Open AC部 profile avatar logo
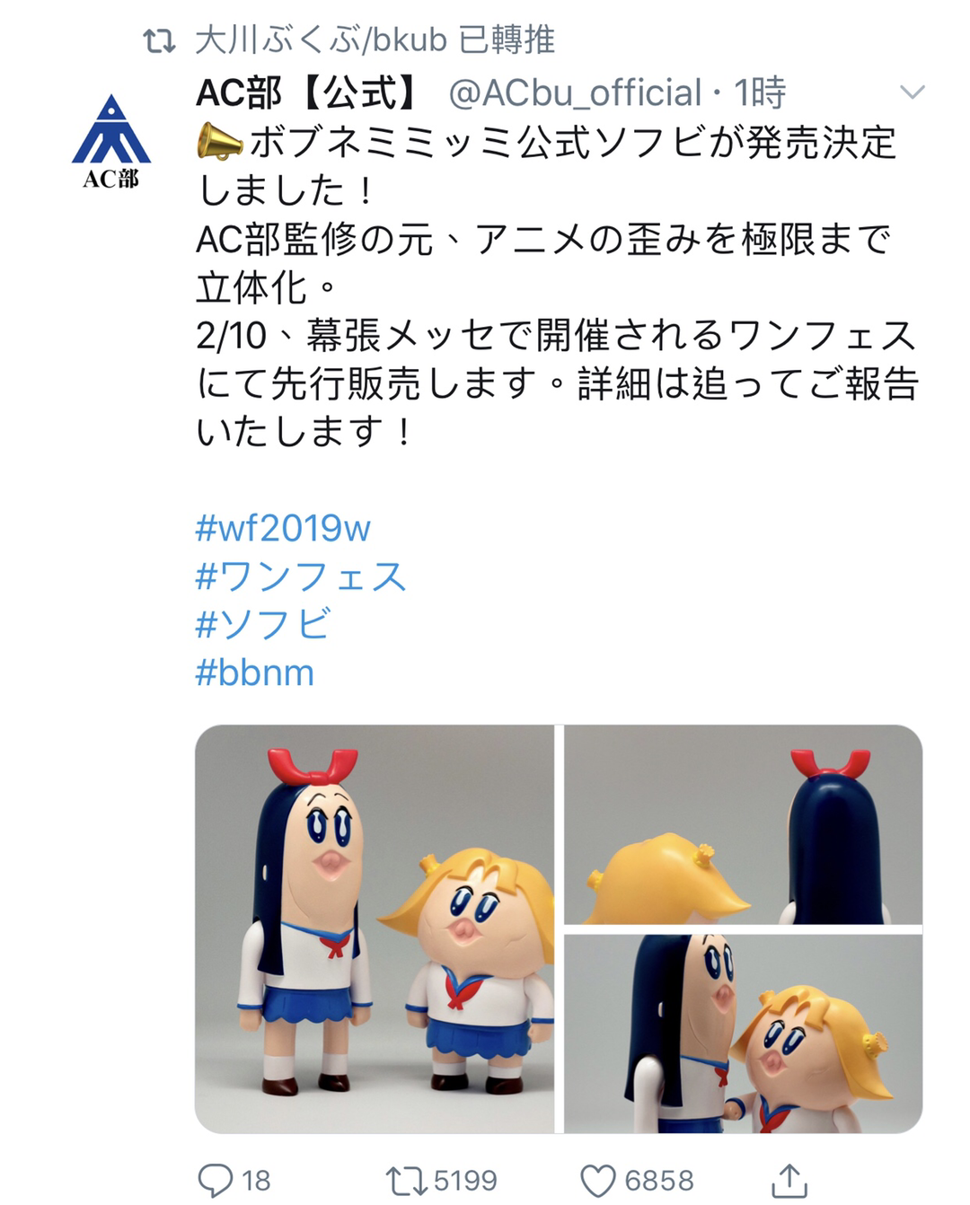 [111, 141]
